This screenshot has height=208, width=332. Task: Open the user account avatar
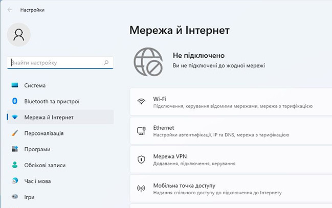point(18,35)
